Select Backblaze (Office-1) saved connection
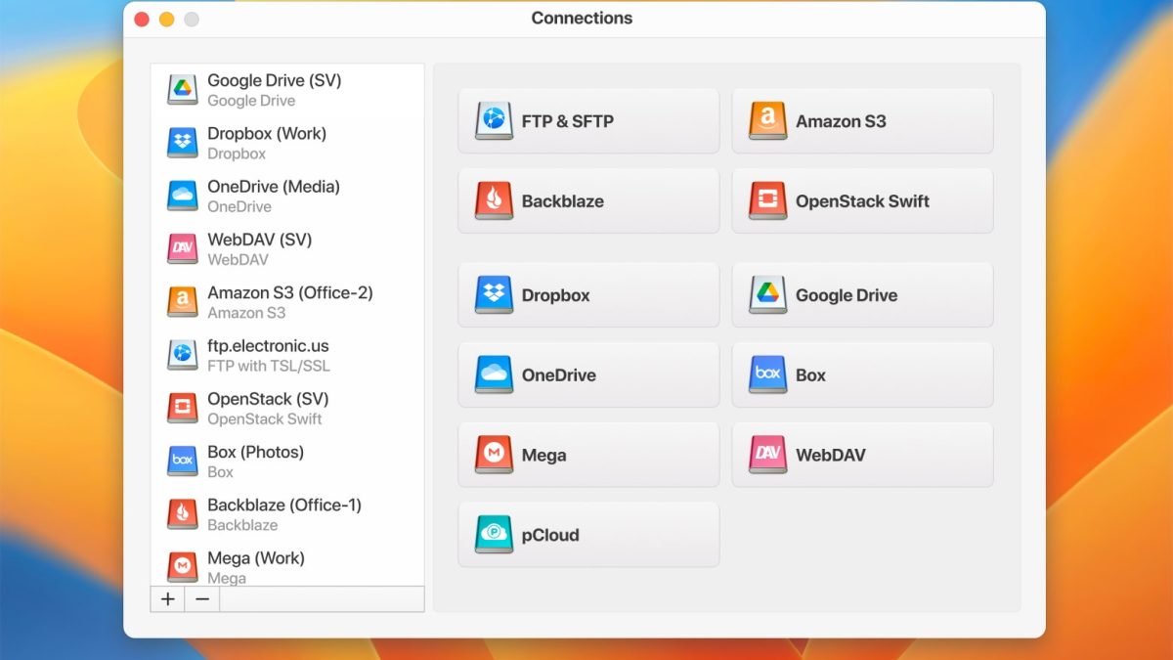The image size is (1173, 660). [x=283, y=514]
